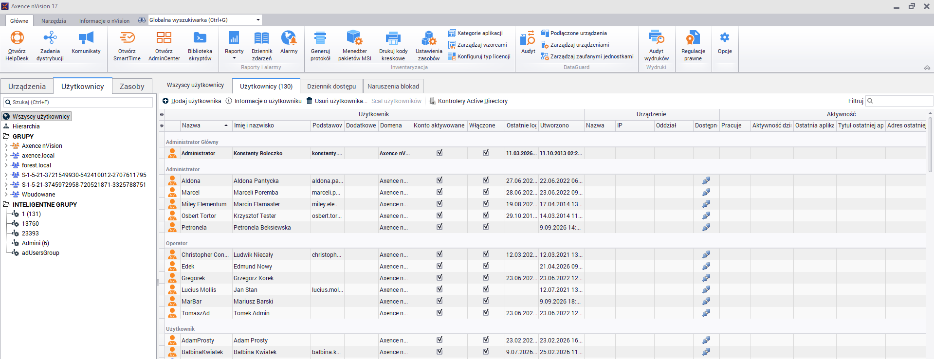
Task: Open Komunikaty messages
Action: coord(86,43)
